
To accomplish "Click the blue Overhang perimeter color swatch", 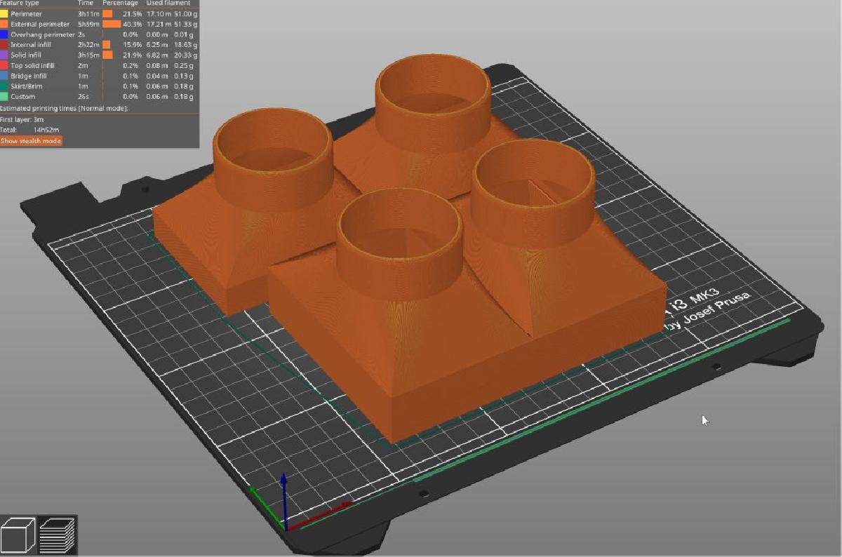I will [x=4, y=34].
